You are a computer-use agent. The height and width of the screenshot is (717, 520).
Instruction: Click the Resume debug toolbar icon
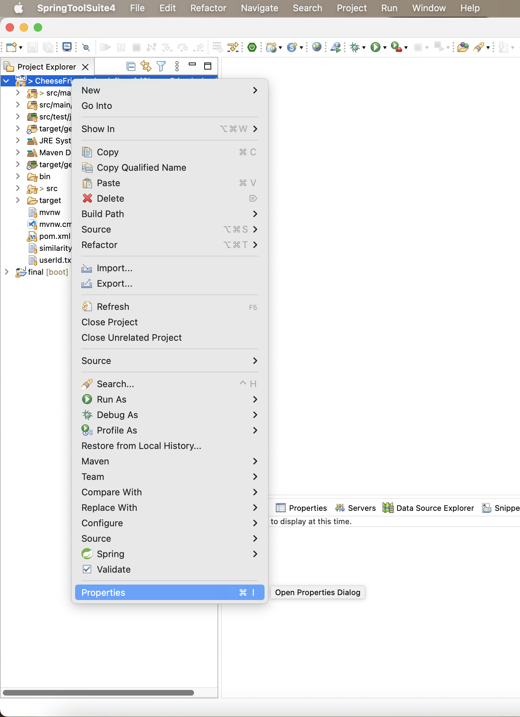105,47
